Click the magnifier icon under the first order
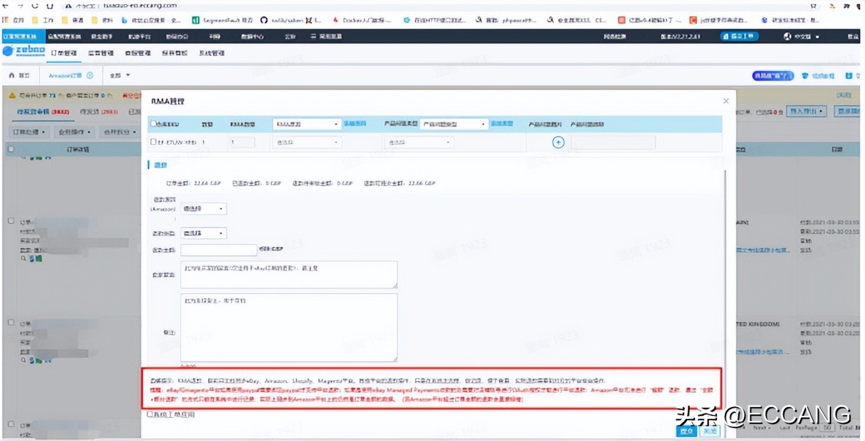Screen dimensions: 865x441 [23, 257]
